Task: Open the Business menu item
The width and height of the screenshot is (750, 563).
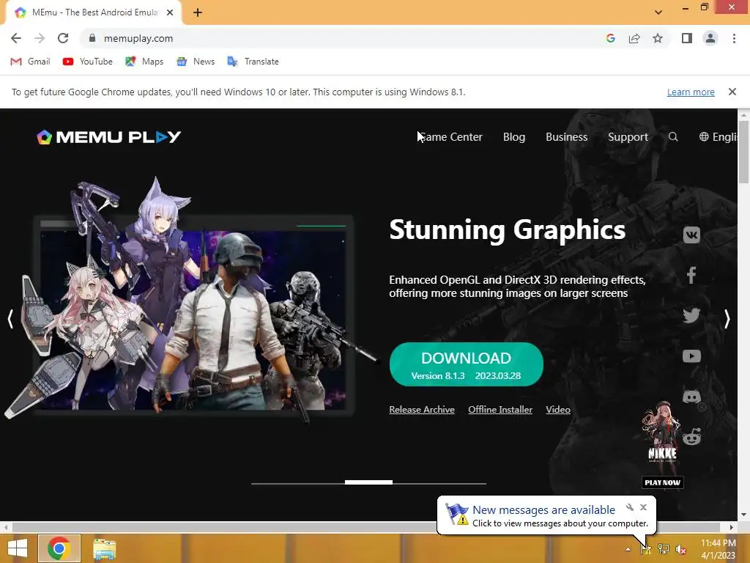Action: click(x=566, y=137)
